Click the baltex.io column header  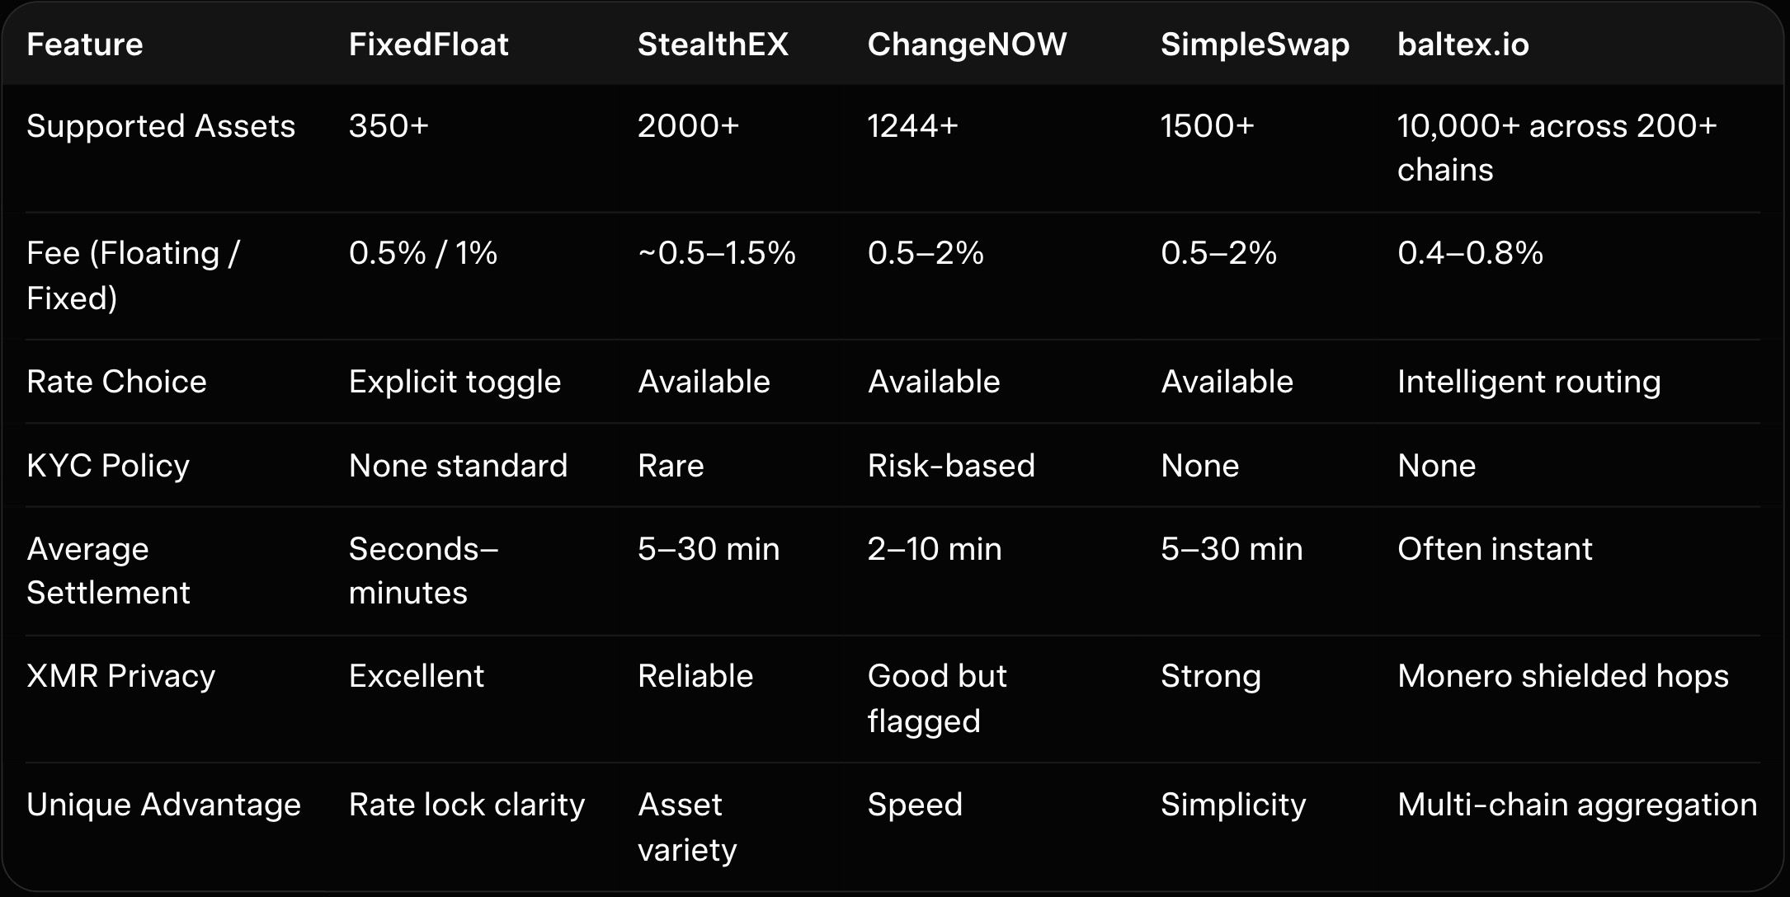[x=1463, y=45]
